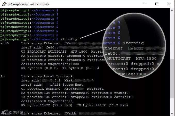Click 'UP BROADCAST MULTICAST' text in eth0
Viewport: 175px width, 116px height.
(x=44, y=52)
